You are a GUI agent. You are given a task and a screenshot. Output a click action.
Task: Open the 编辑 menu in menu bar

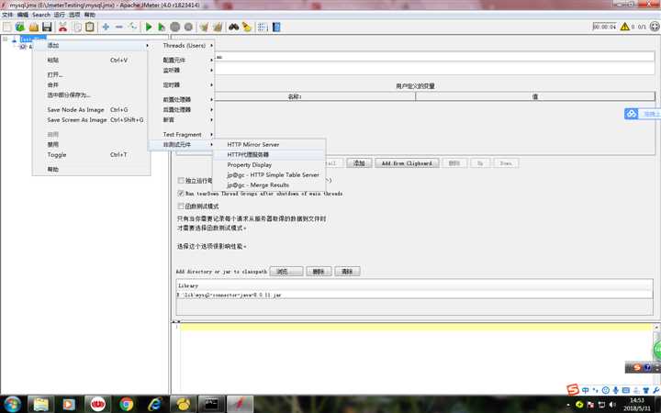click(23, 15)
